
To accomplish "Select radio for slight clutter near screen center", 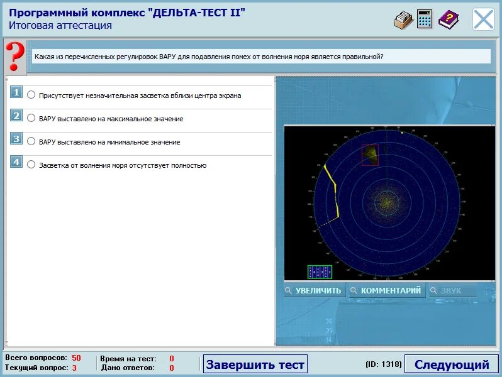I will (31, 95).
